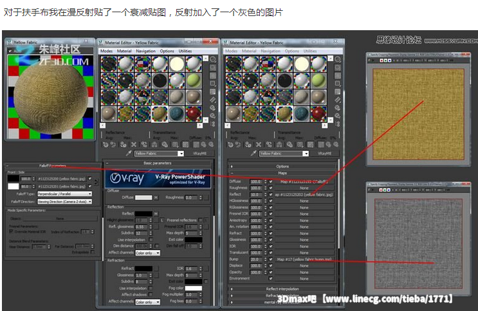The height and width of the screenshot is (311, 478).
Task: Open Falloff Direction dropdown
Action: click(64, 201)
